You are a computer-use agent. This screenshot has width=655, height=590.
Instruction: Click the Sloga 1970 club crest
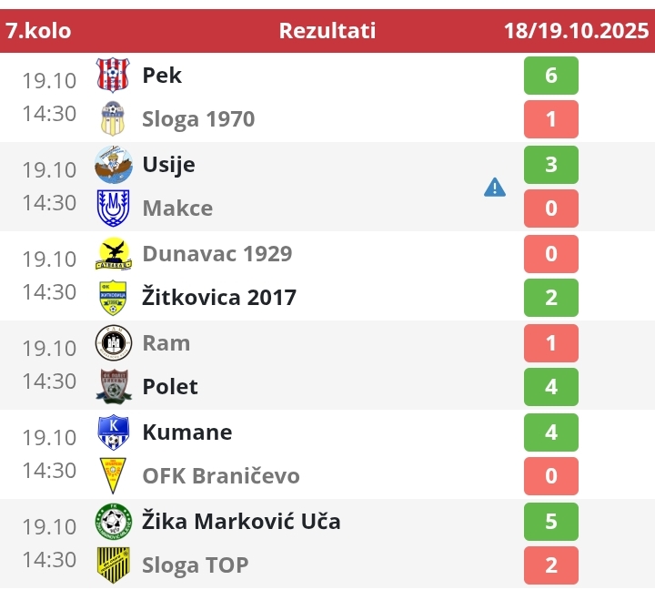point(113,118)
